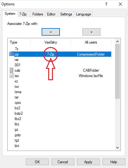This screenshot has width=128, height=168.
Task: Click the cab archive folder icon
Action: point(11,70)
